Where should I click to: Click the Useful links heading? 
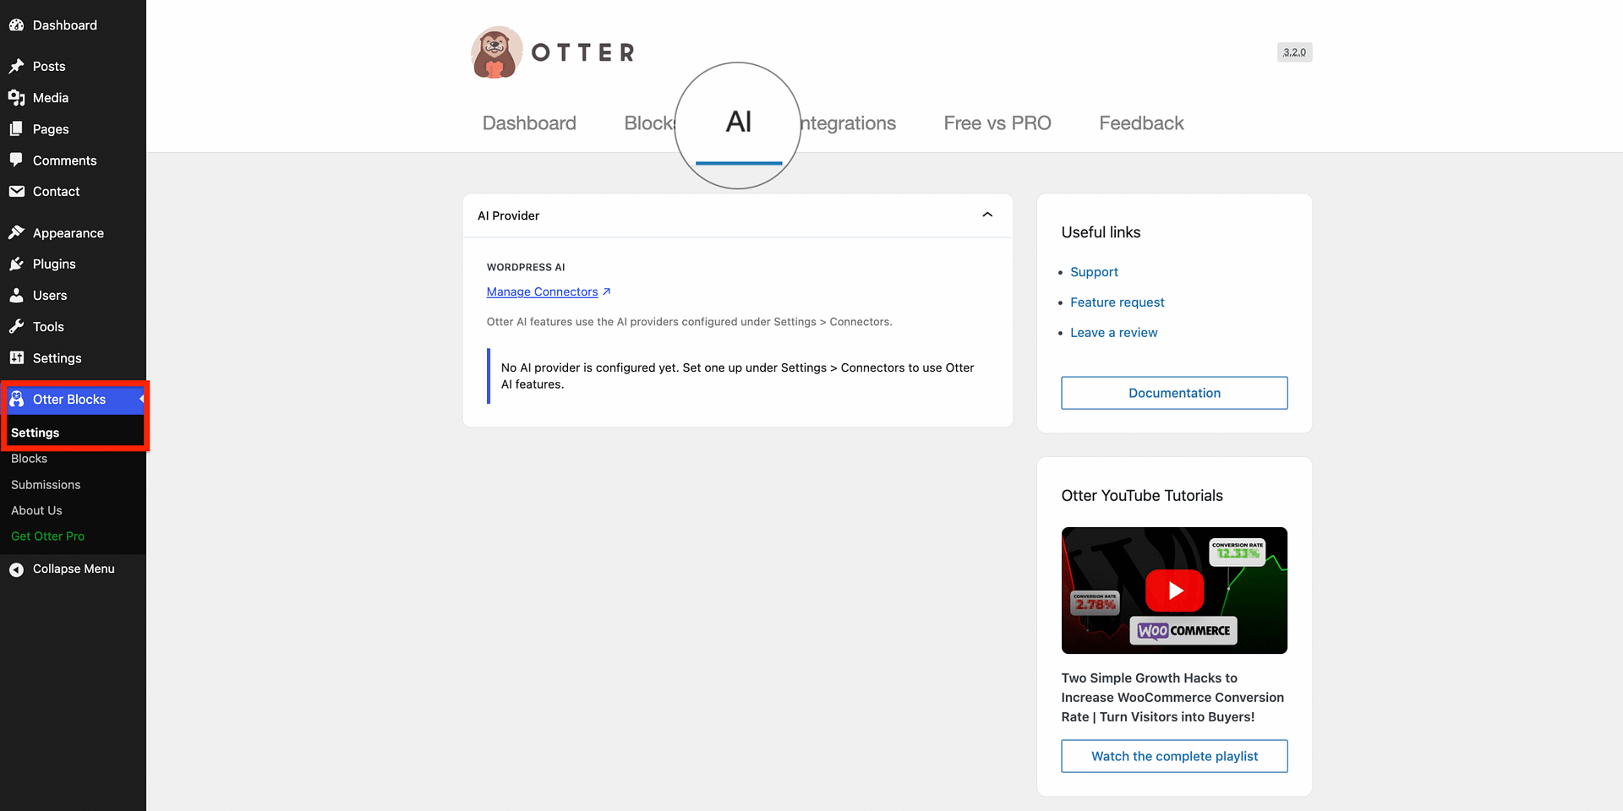pos(1101,232)
